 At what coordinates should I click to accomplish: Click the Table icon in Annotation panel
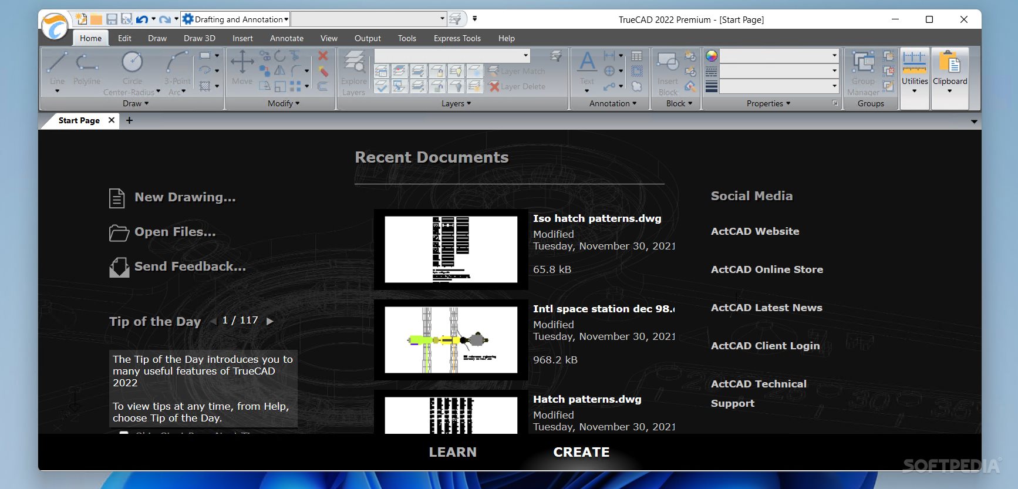636,56
